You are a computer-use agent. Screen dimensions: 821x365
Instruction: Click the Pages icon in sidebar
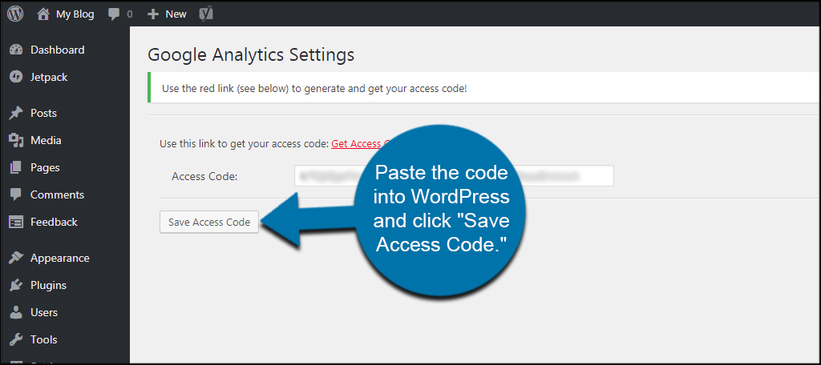click(15, 167)
